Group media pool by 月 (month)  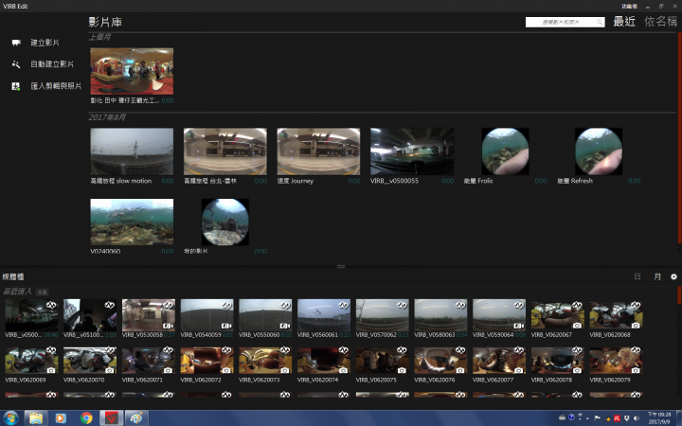coord(657,276)
